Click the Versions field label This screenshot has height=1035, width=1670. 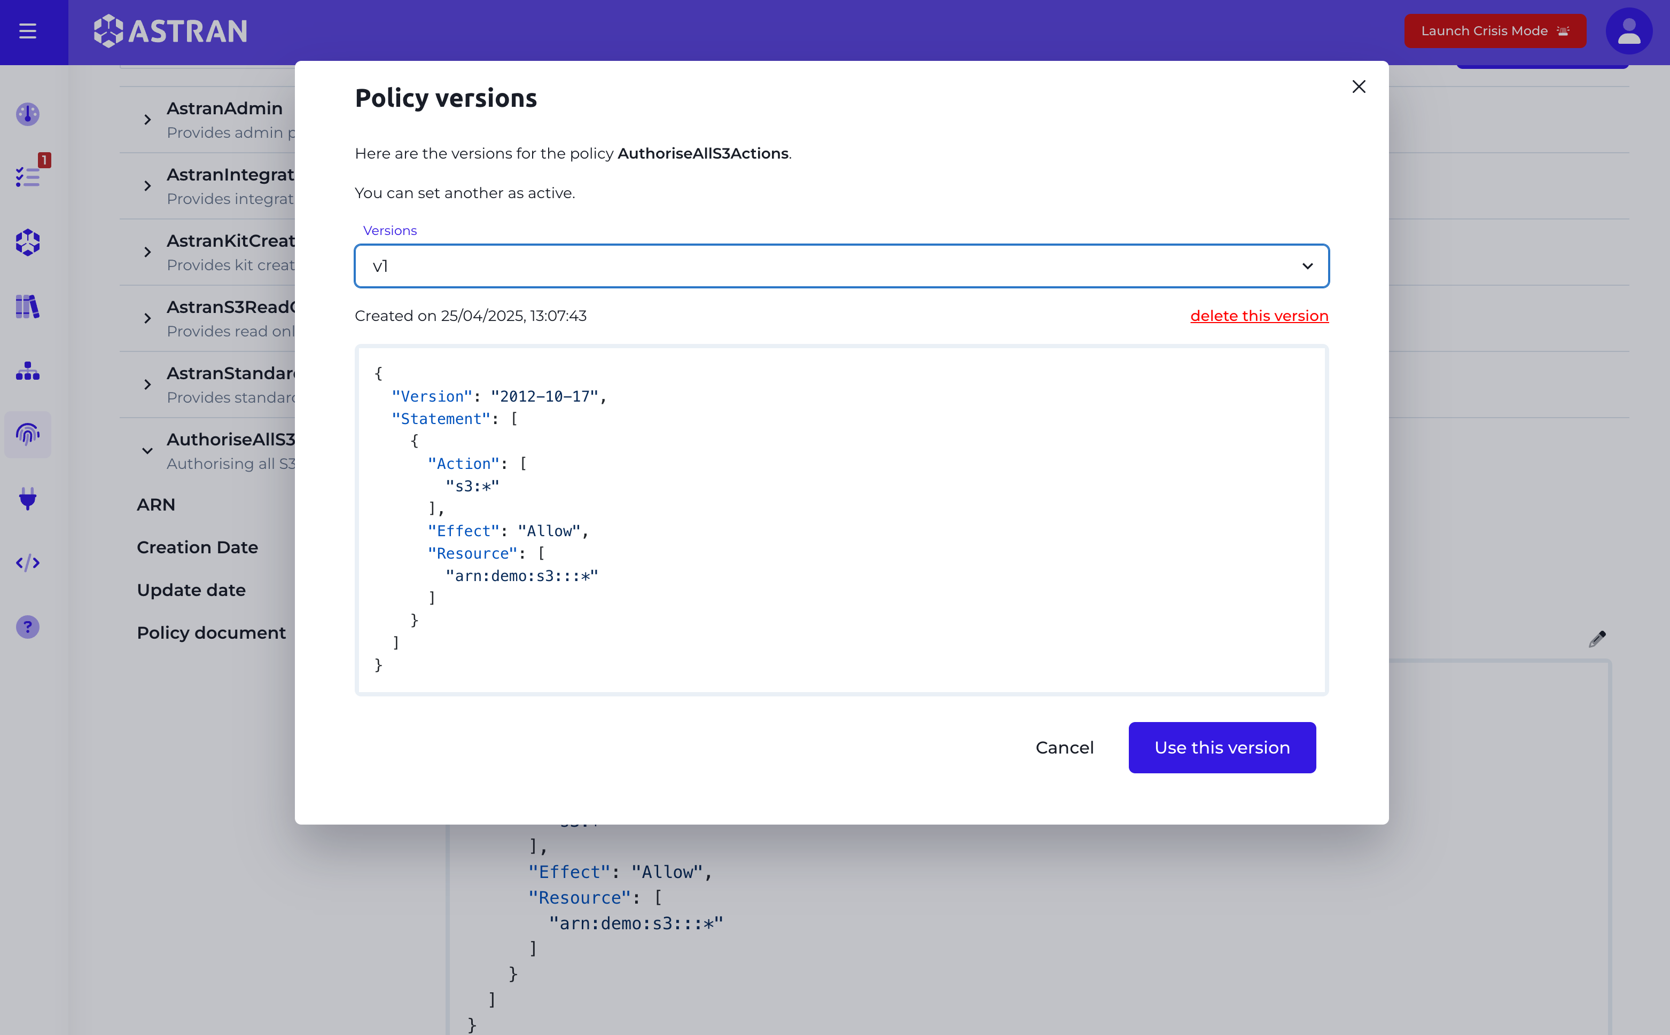(389, 231)
